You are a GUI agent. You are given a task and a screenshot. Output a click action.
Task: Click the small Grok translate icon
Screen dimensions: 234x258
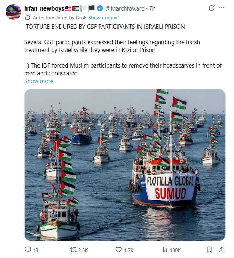[x=28, y=18]
